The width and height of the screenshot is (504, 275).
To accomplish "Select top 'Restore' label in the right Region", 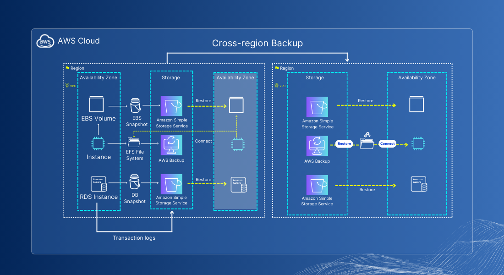I will 366,101.
